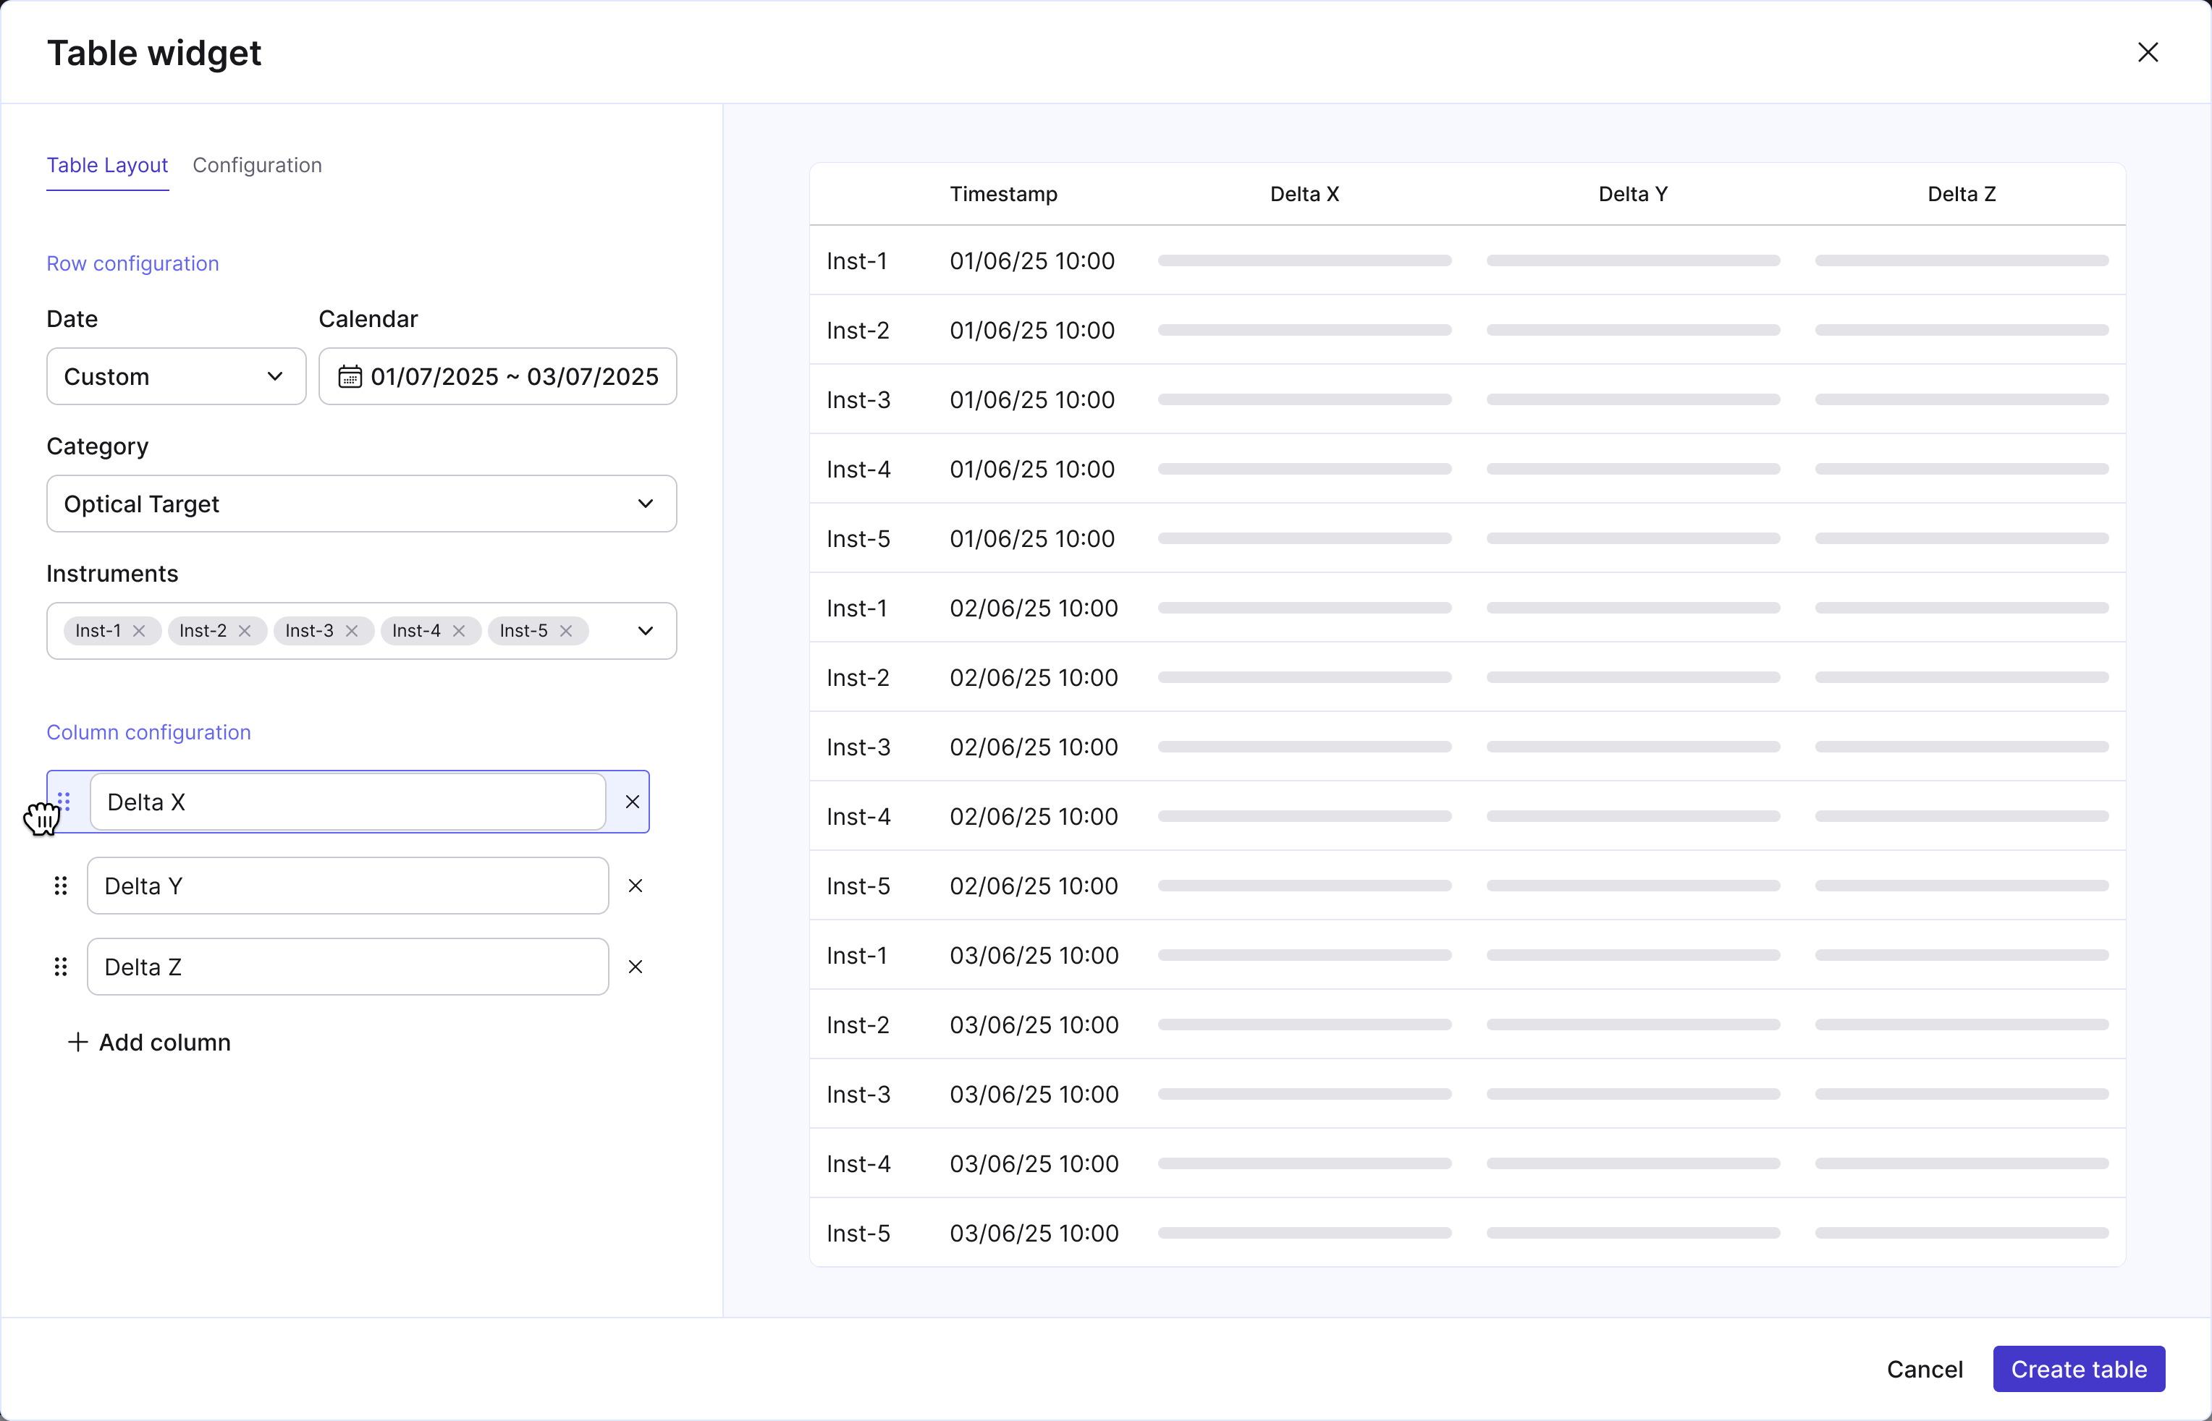
Task: Click into the Delta Z name field
Action: 347,967
